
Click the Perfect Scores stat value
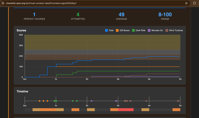pos(34,14)
